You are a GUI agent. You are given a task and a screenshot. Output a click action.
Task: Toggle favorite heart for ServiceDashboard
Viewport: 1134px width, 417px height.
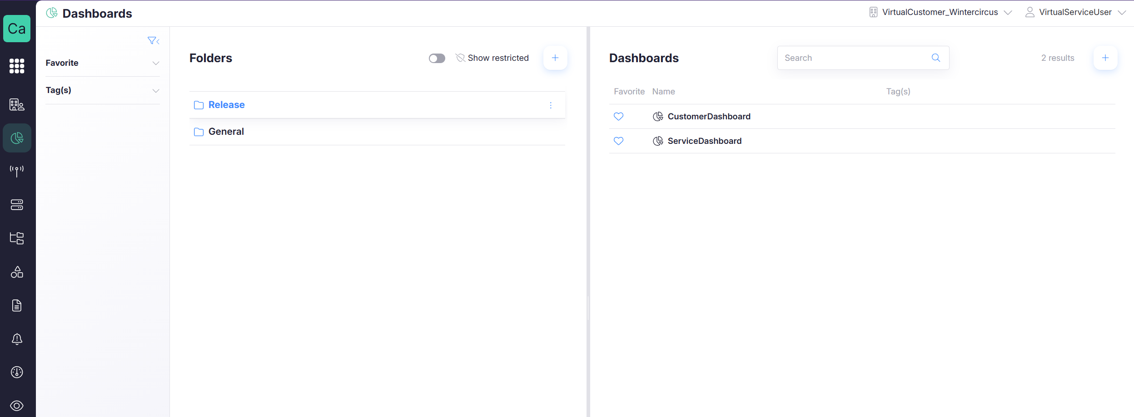618,141
